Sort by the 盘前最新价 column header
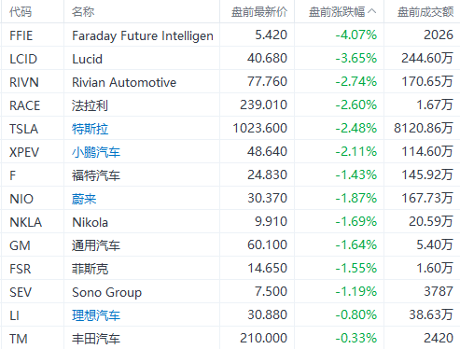The width and height of the screenshot is (460, 349). pos(259,12)
